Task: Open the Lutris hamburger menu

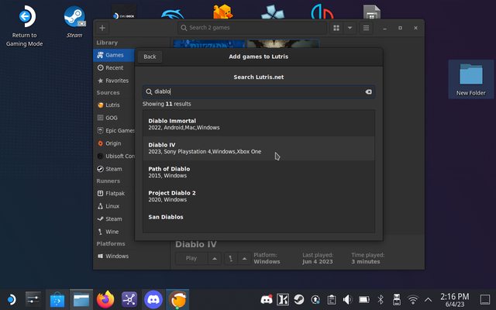Action: coord(366,28)
